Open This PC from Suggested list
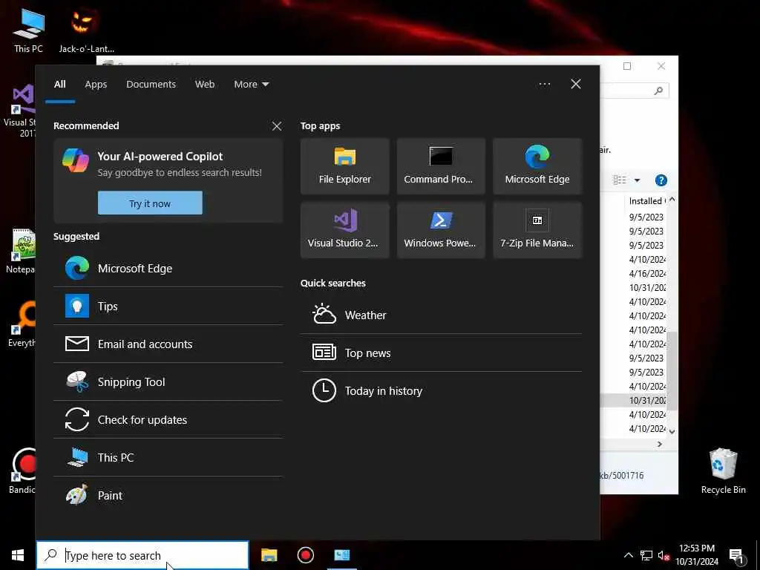Image resolution: width=760 pixels, height=570 pixels. click(168, 457)
